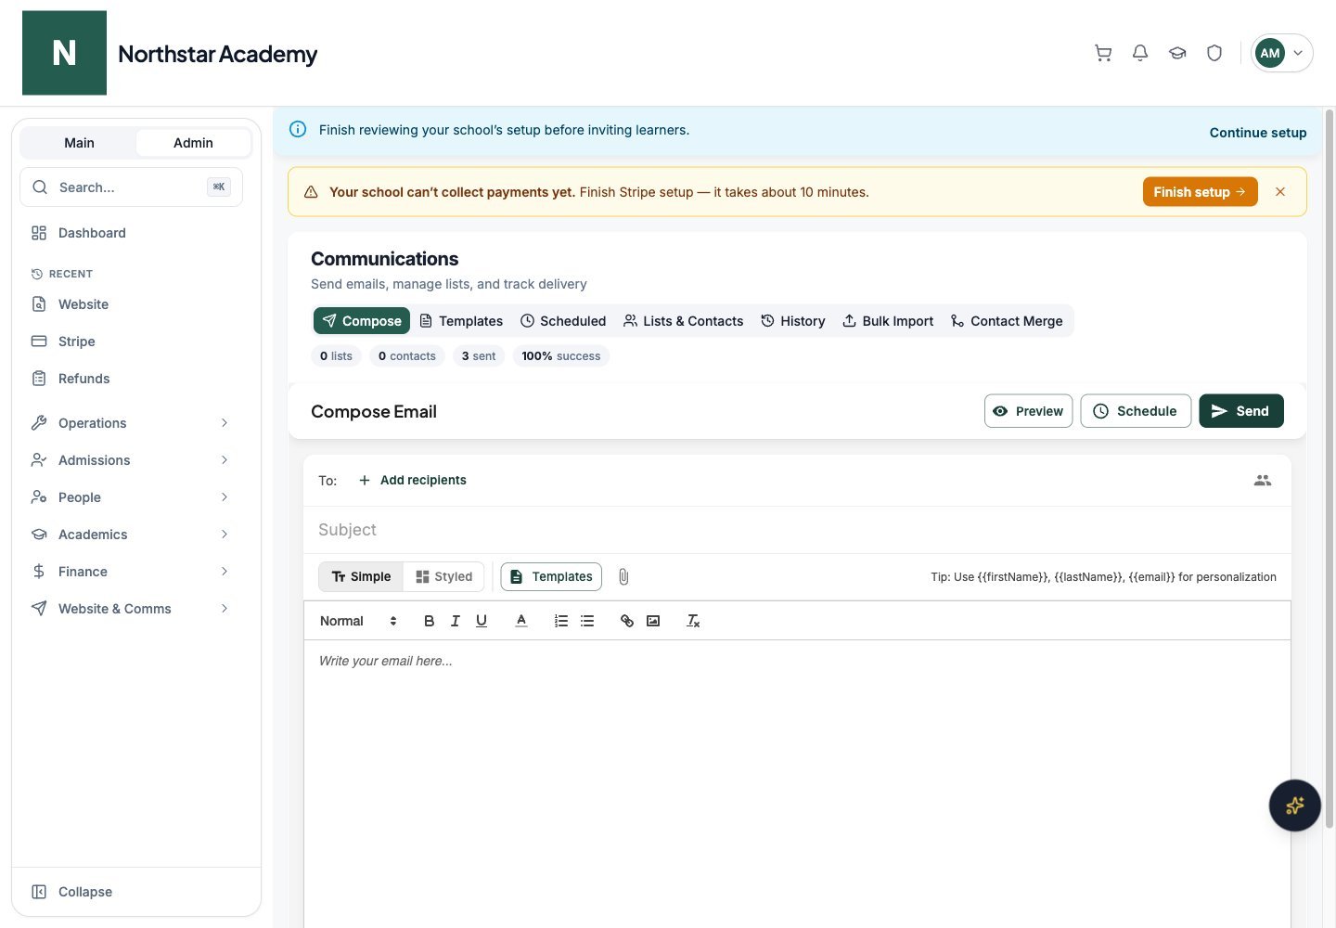Click the Send button
The image size is (1336, 928).
tap(1240, 410)
